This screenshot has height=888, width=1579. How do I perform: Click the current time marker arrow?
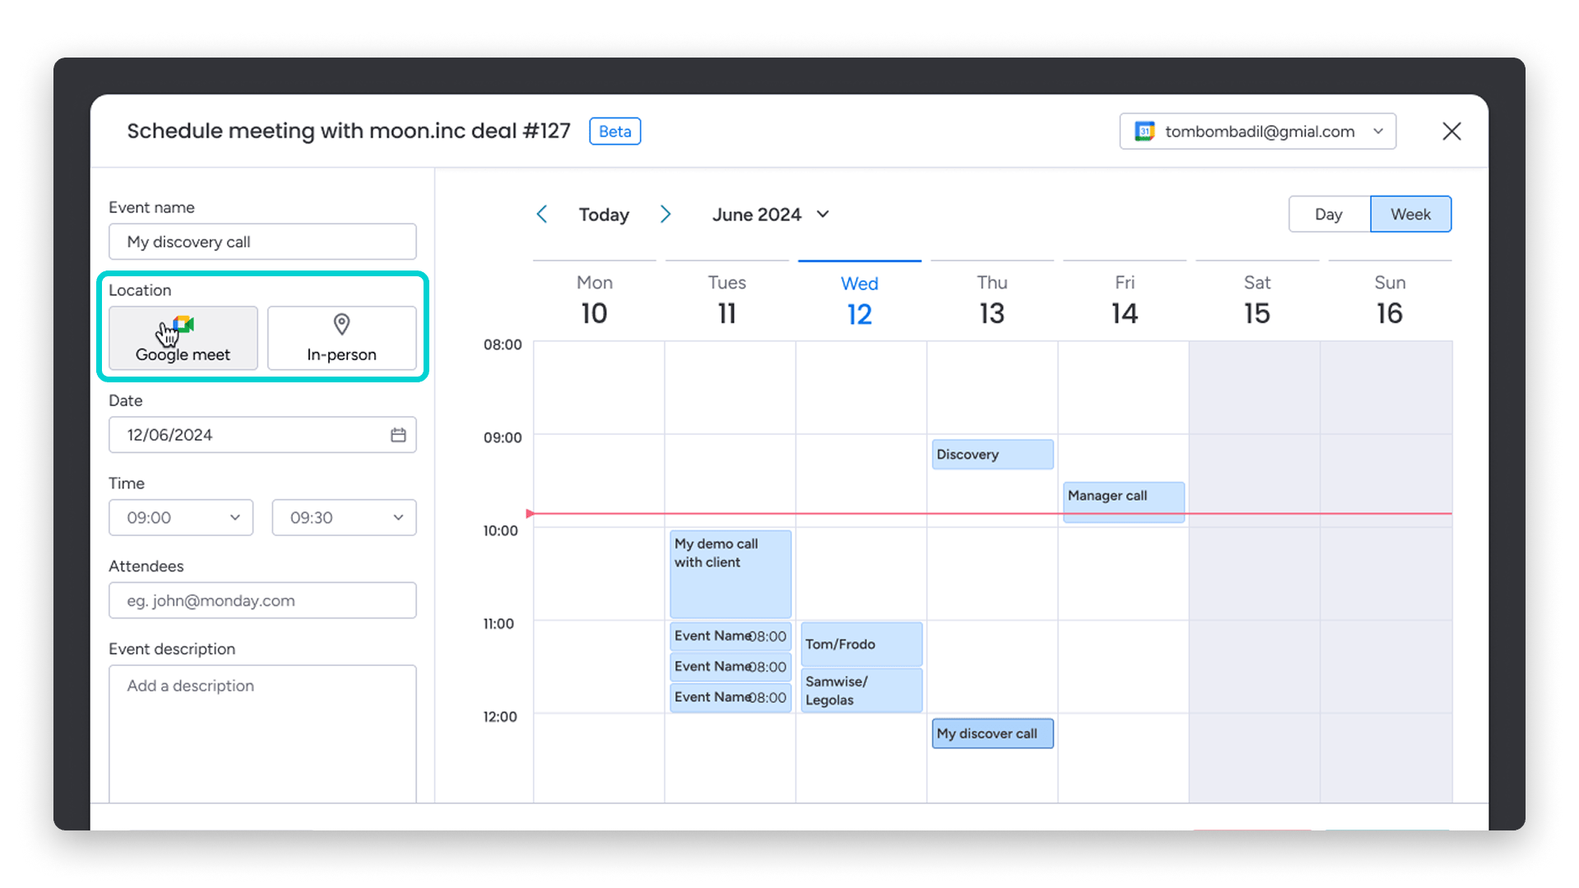pos(530,514)
